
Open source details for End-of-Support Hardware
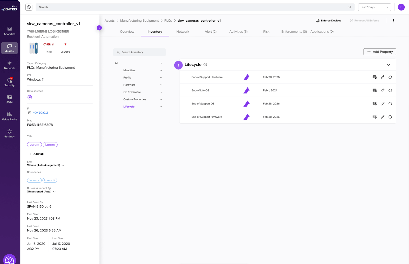[374, 77]
